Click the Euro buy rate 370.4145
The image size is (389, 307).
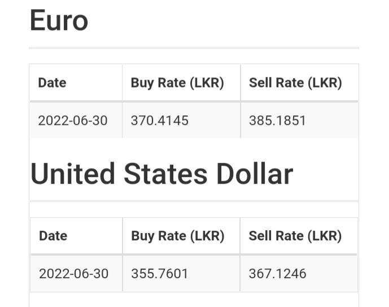pyautogui.click(x=160, y=121)
